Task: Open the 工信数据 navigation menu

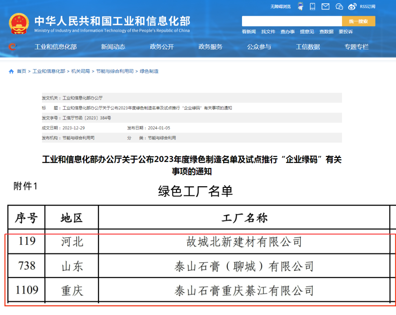Action: [x=308, y=46]
